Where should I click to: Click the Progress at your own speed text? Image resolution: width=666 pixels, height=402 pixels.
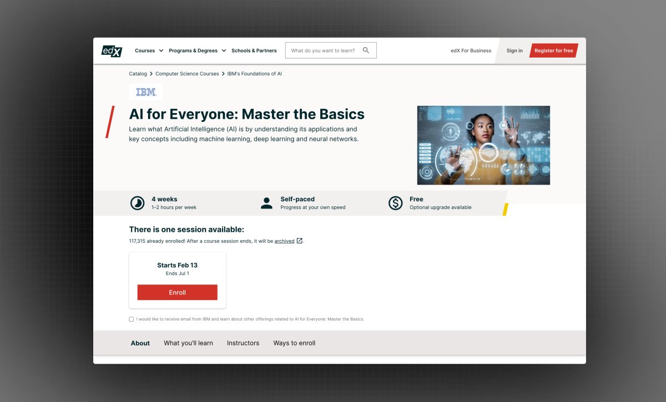click(x=313, y=207)
